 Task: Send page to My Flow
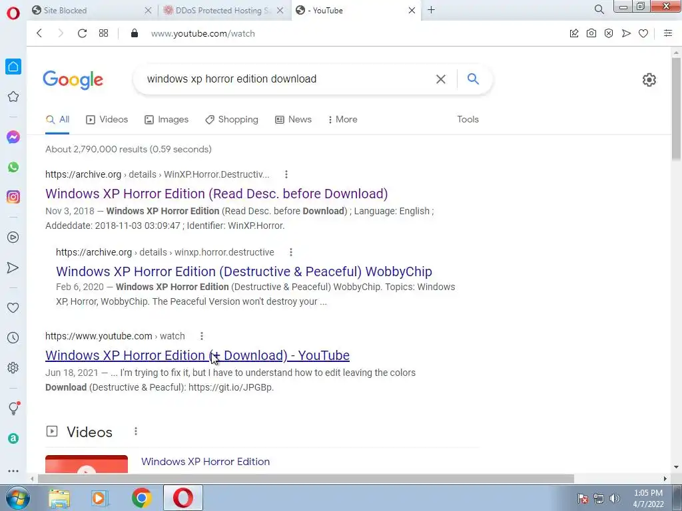(626, 33)
